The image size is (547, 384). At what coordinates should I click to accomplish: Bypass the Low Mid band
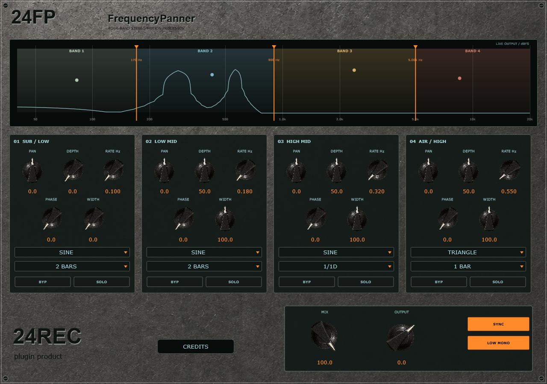[175, 282]
